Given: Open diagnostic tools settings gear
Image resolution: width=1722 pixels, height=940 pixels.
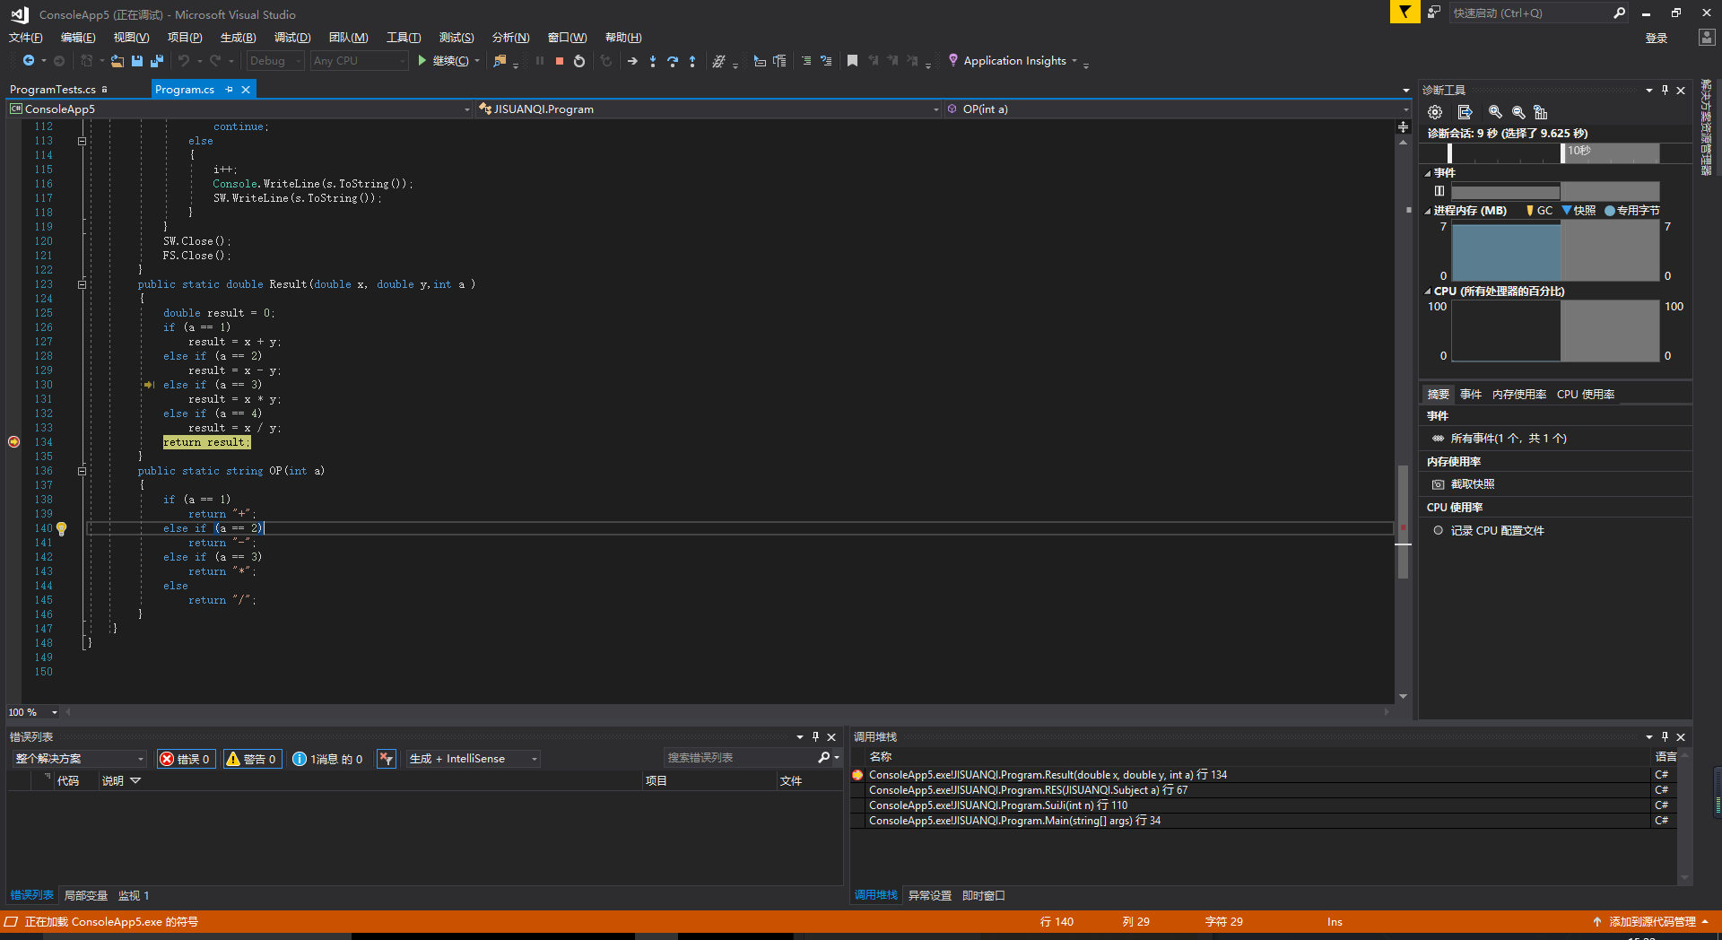Looking at the screenshot, I should pyautogui.click(x=1435, y=112).
